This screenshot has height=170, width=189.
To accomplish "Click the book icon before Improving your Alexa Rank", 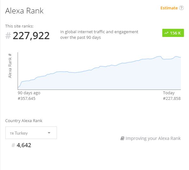I will pos(122,138).
